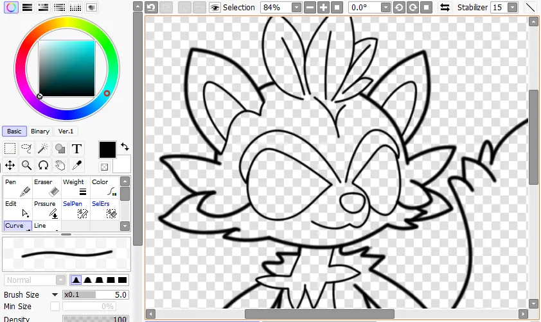The height and width of the screenshot is (322, 541).
Task: Select the rotate view tool
Action: [x=43, y=165]
